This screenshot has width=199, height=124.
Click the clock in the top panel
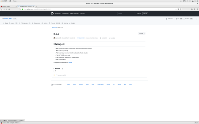187,1
